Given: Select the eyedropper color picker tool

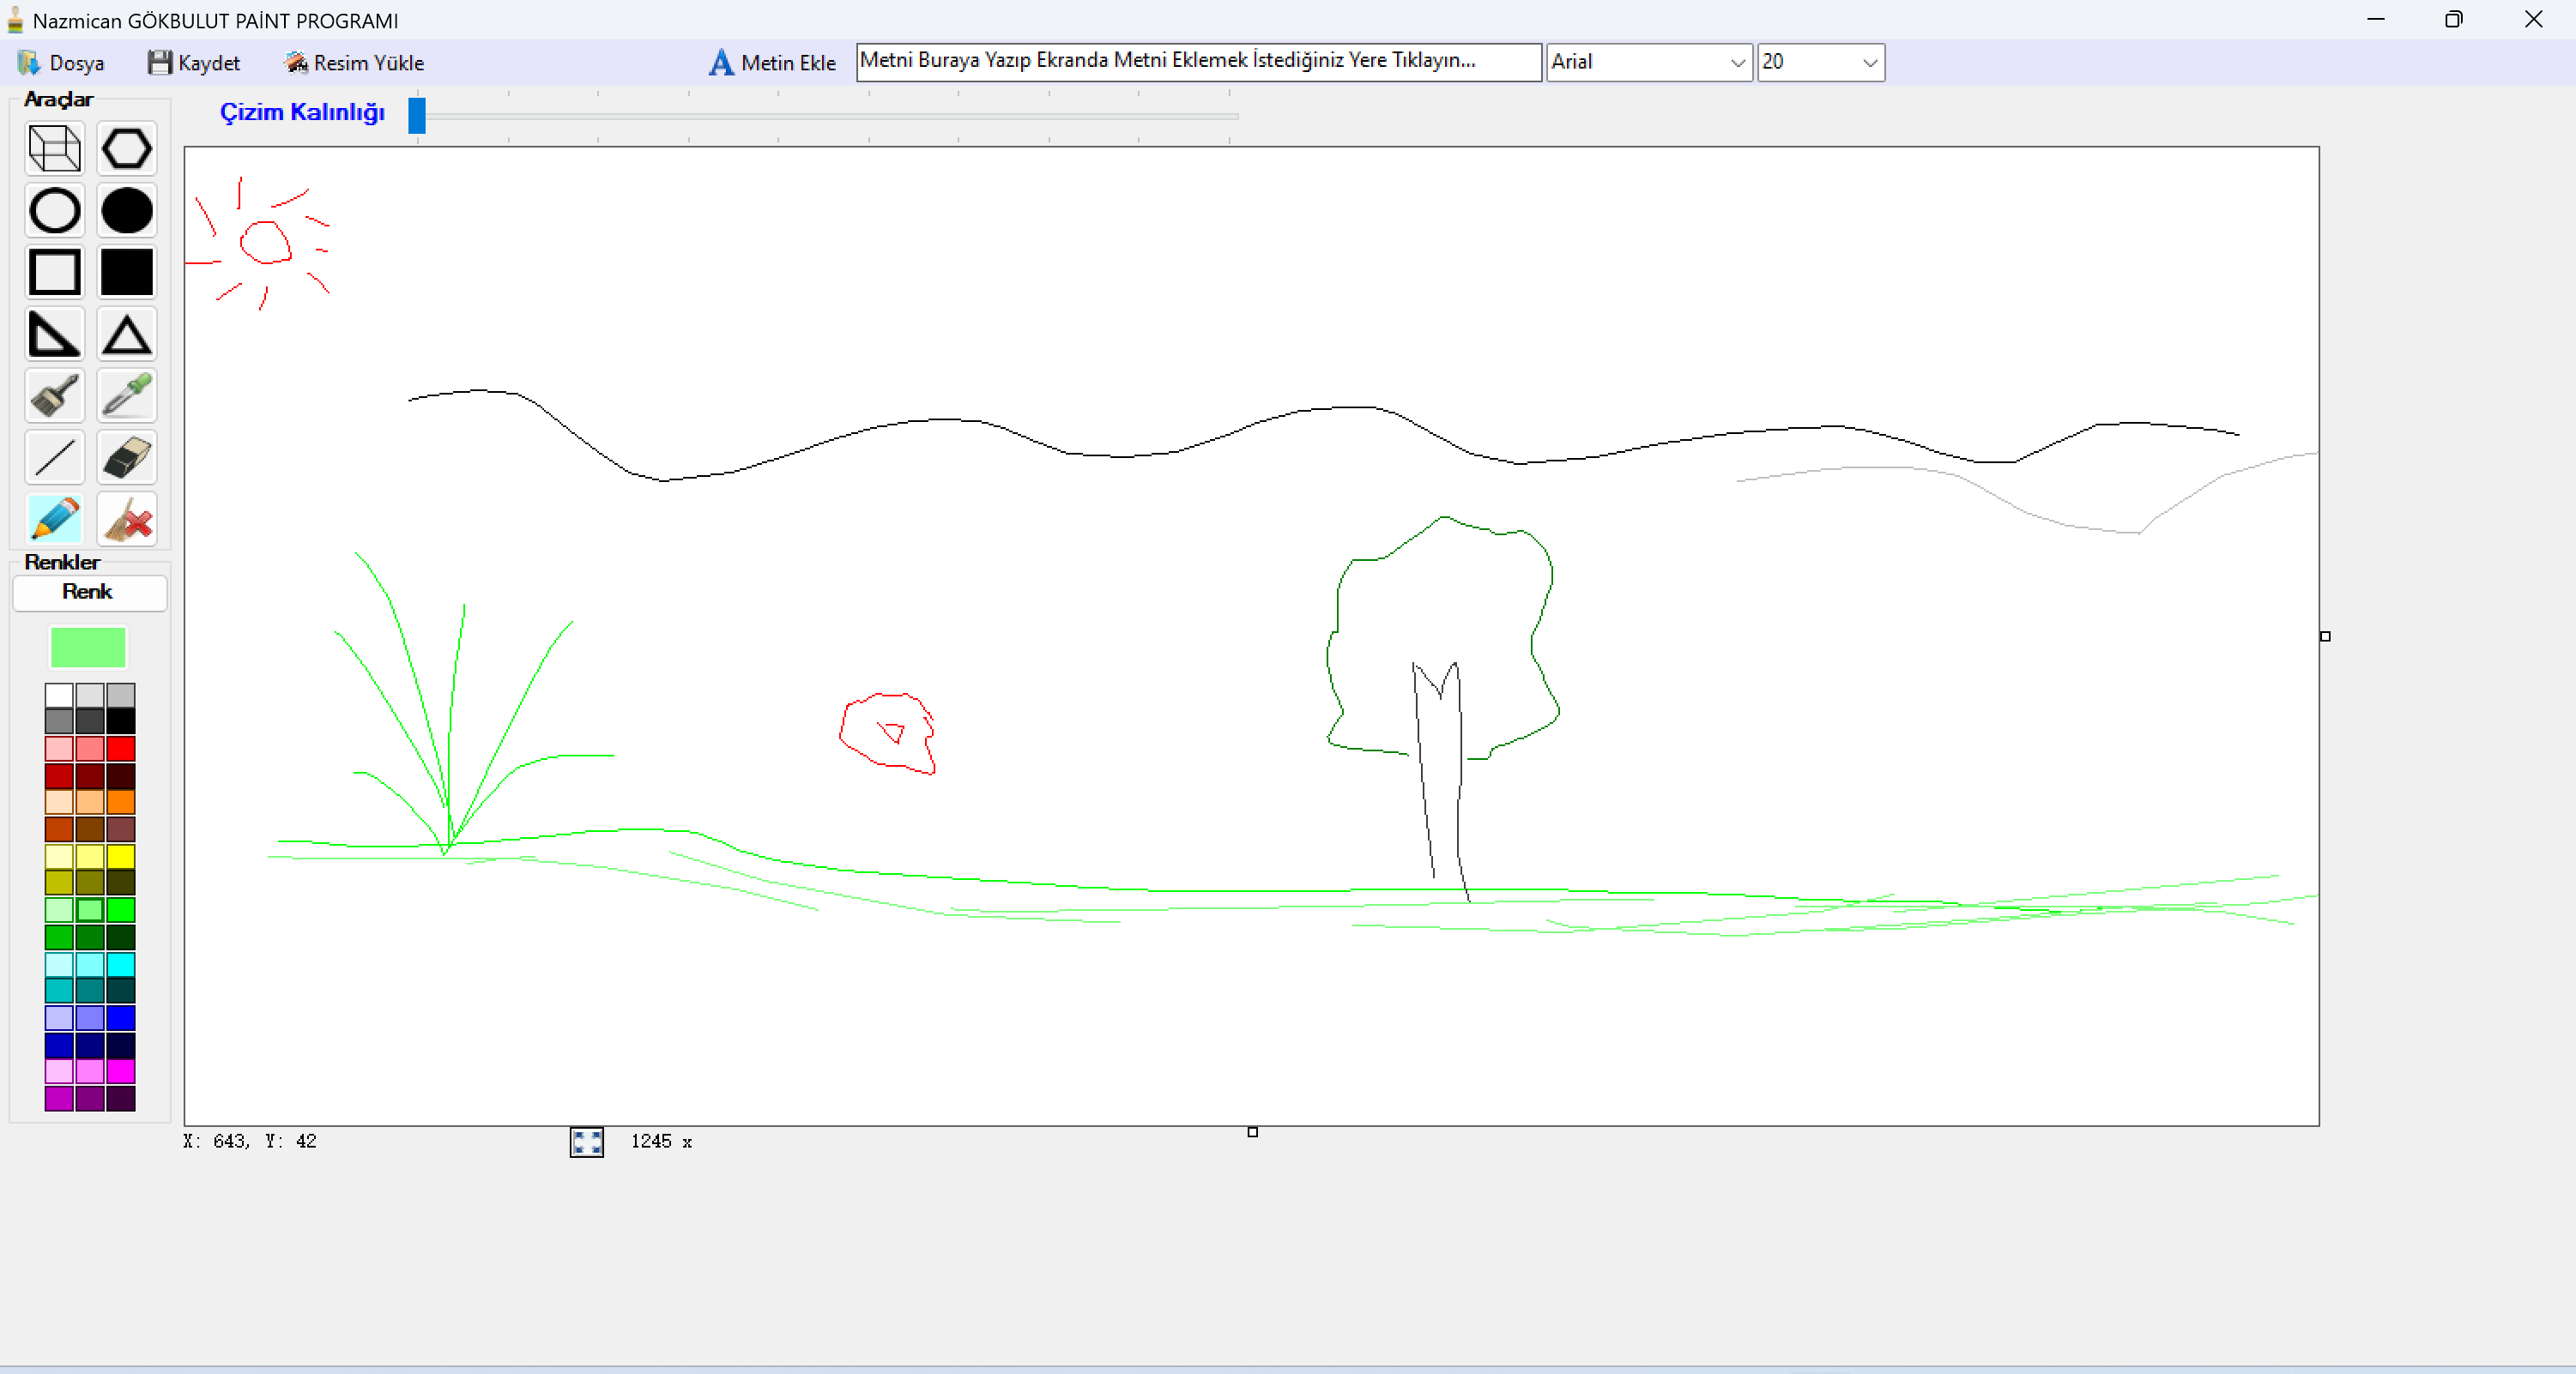Looking at the screenshot, I should [x=127, y=395].
